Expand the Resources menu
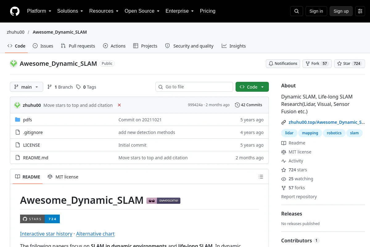 click(104, 11)
